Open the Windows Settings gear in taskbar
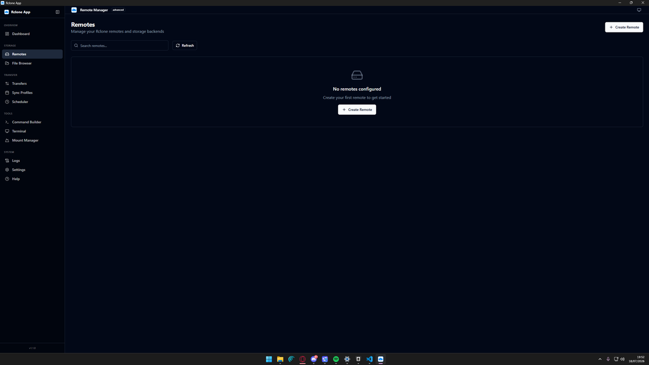Image resolution: width=649 pixels, height=365 pixels. pos(347,359)
